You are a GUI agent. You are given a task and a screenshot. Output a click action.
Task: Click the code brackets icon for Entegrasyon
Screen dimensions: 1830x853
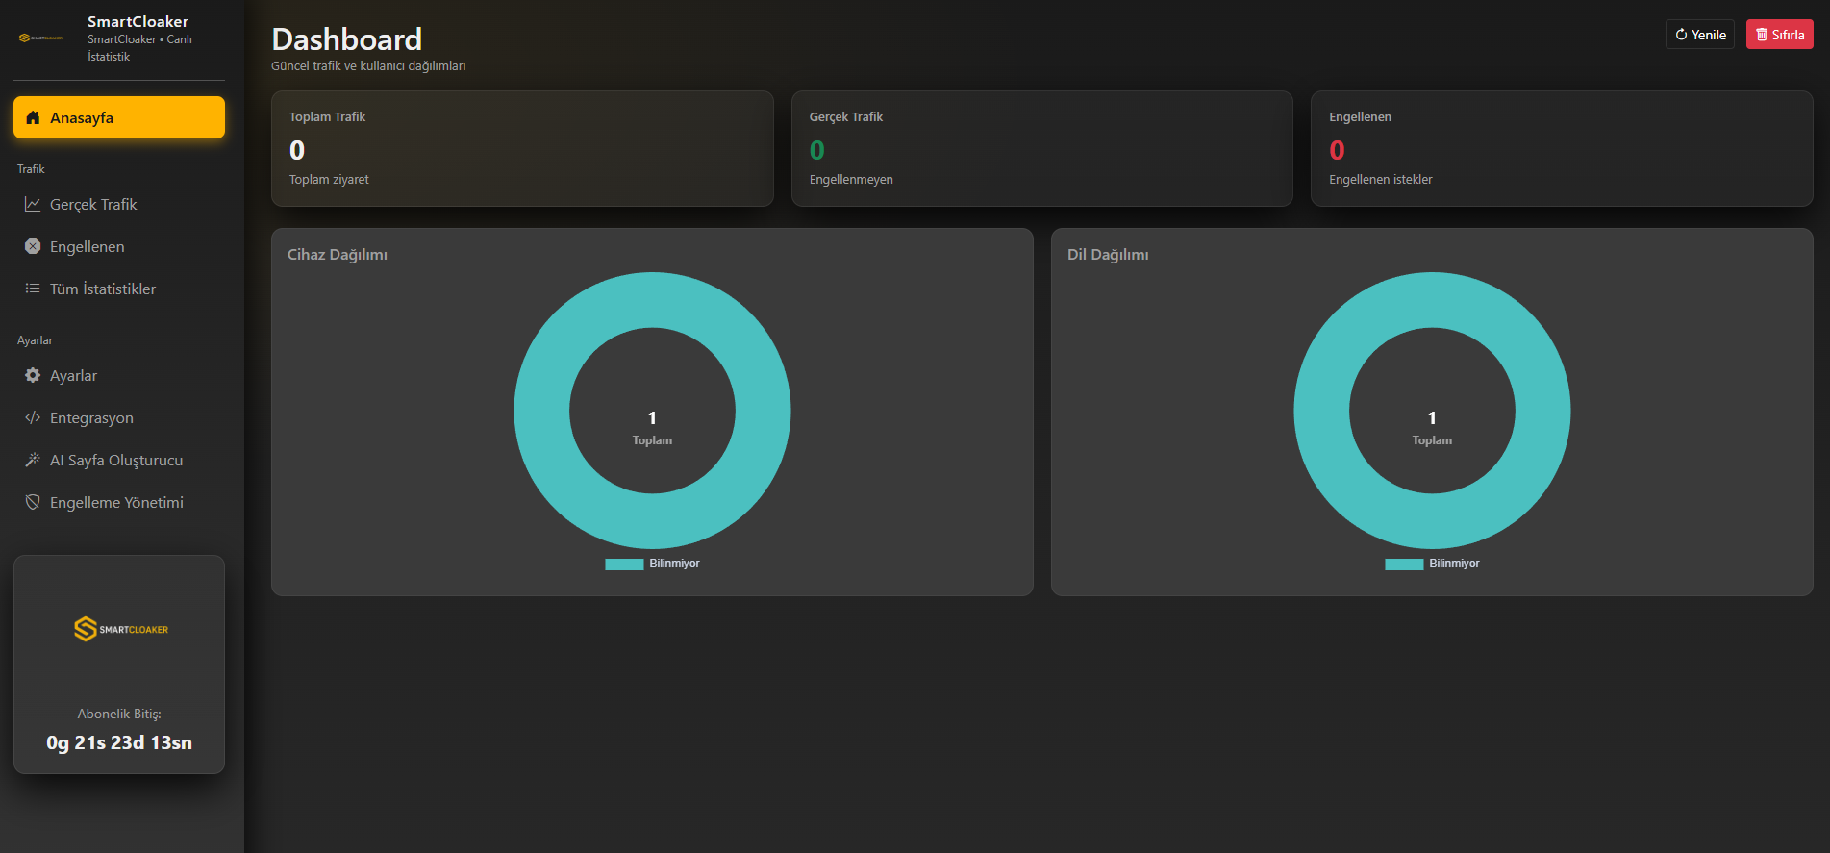33,418
